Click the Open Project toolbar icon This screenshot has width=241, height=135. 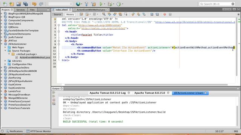point(18,4)
